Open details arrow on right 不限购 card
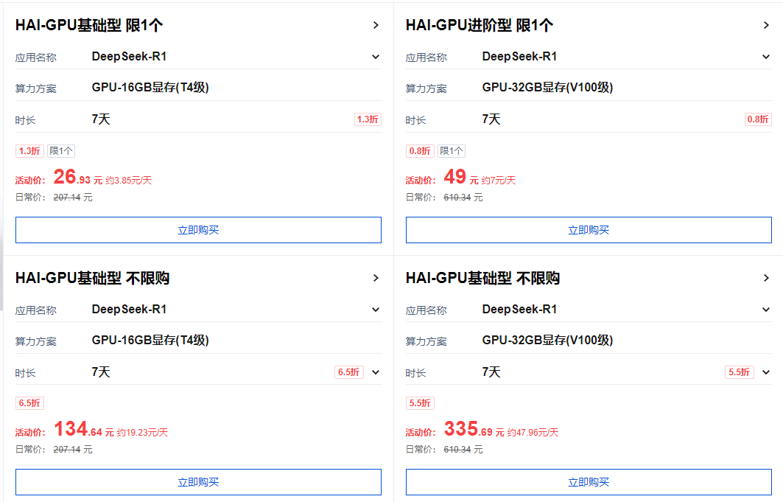783x502 pixels. [766, 278]
